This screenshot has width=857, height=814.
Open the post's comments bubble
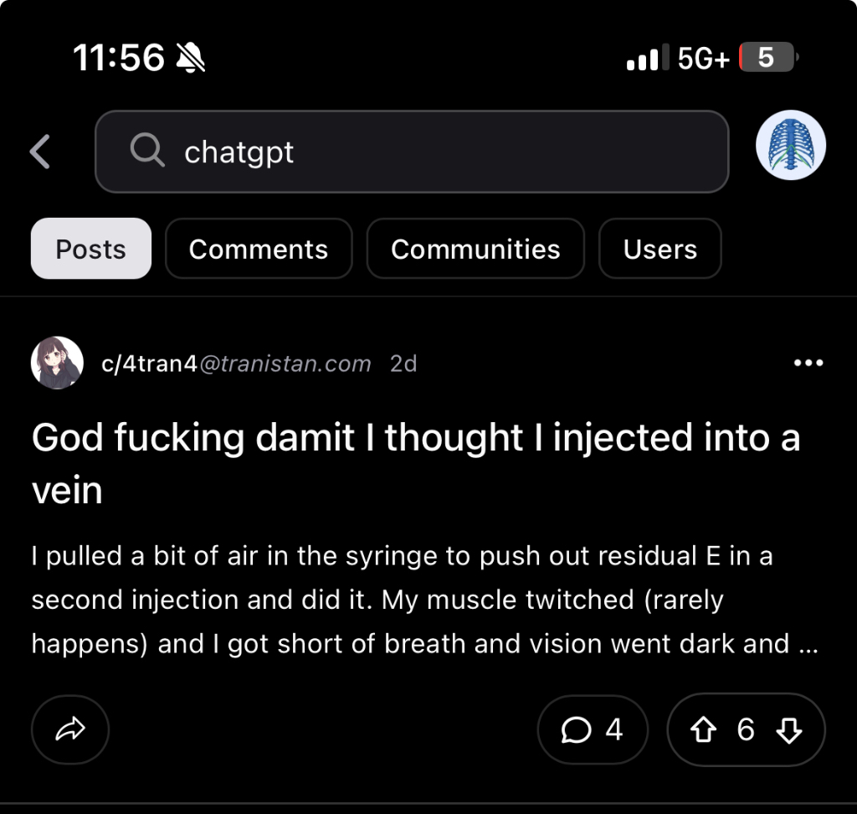pyautogui.click(x=592, y=729)
